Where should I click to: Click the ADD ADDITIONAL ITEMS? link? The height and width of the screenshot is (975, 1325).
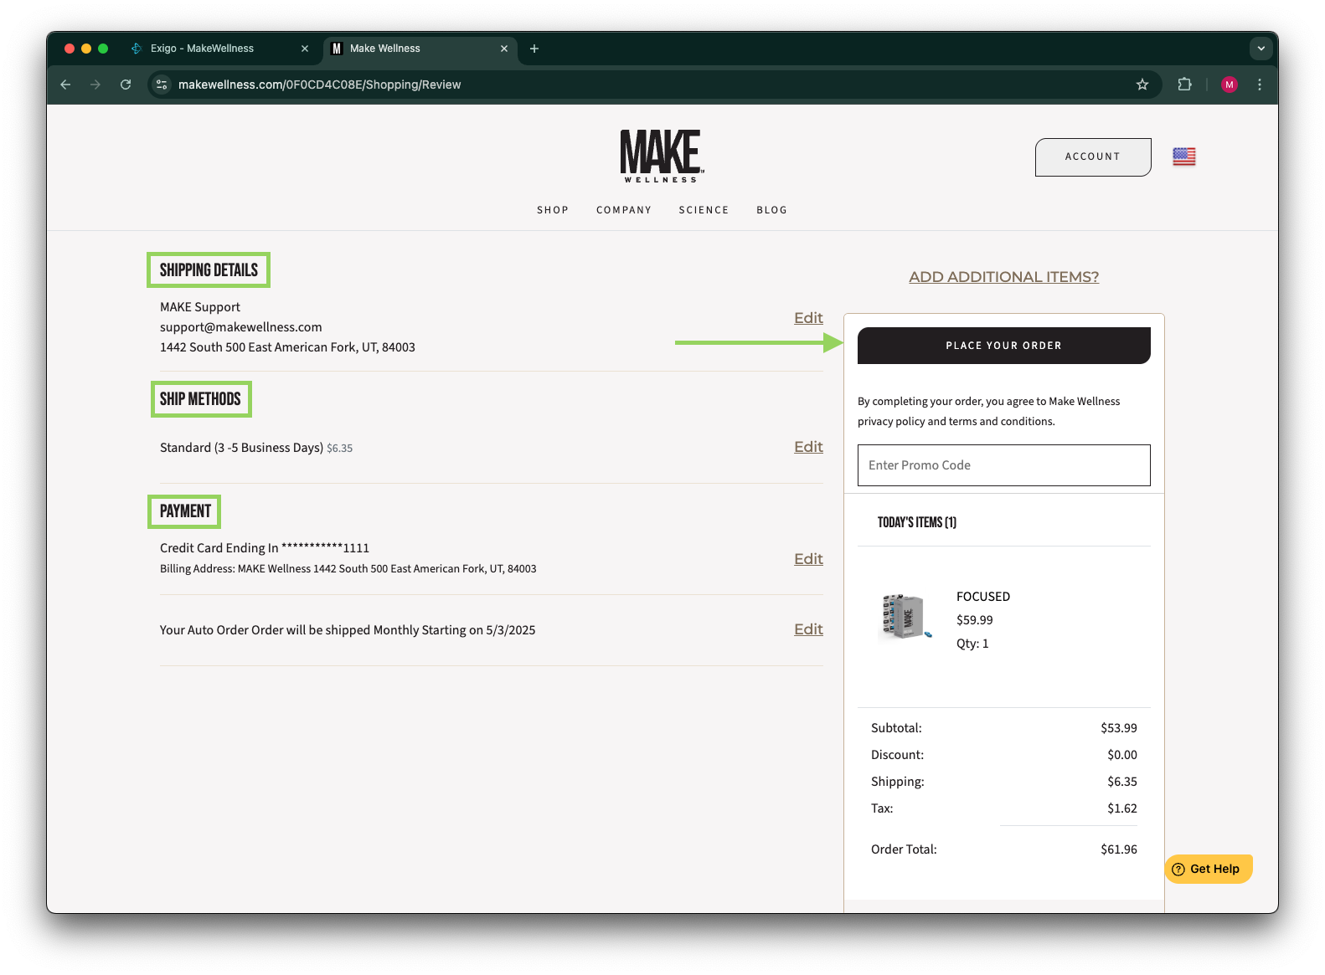1003,277
